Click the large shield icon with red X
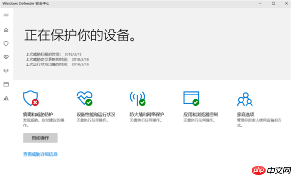291x175 pixels. click(x=31, y=98)
